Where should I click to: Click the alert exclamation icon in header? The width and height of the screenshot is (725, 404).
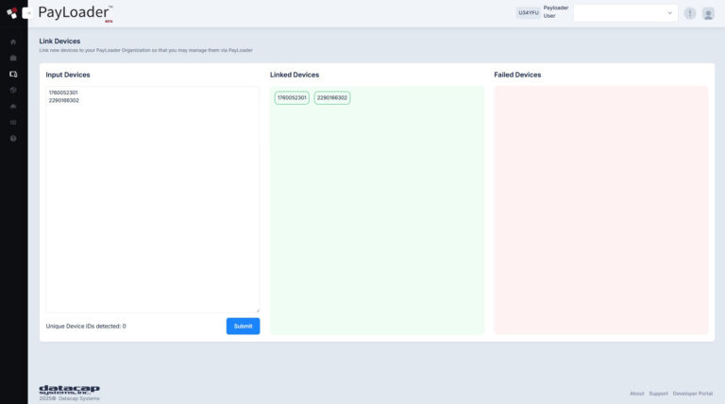coord(689,13)
